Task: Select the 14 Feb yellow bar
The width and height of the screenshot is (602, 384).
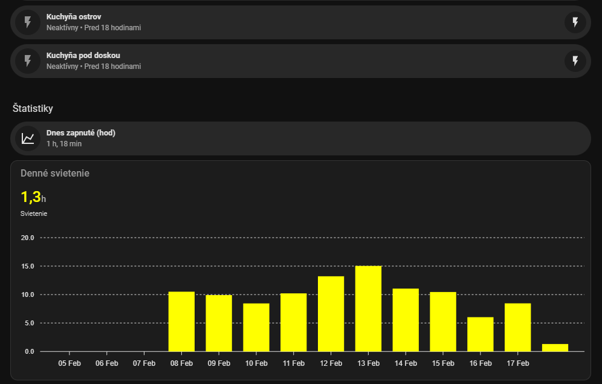Action: tap(406, 320)
